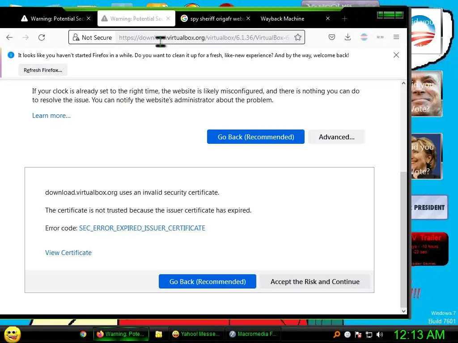Viewport: 458px width, 343px height.
Task: Click the magnifier icon in system tray
Action: [x=337, y=335]
